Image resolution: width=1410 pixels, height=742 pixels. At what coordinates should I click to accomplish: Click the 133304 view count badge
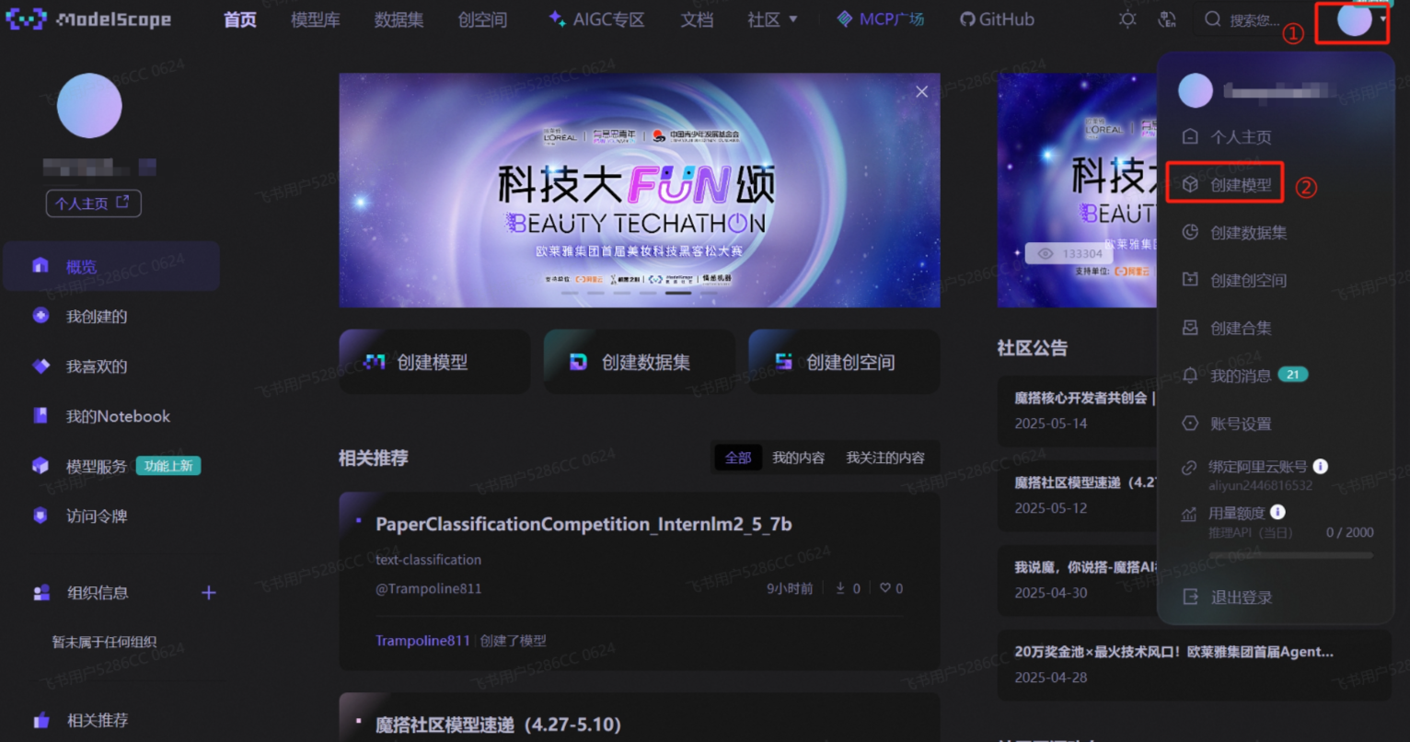tap(1069, 253)
